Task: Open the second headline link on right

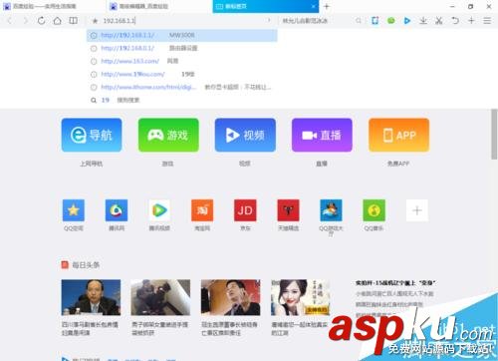Action: (x=394, y=294)
